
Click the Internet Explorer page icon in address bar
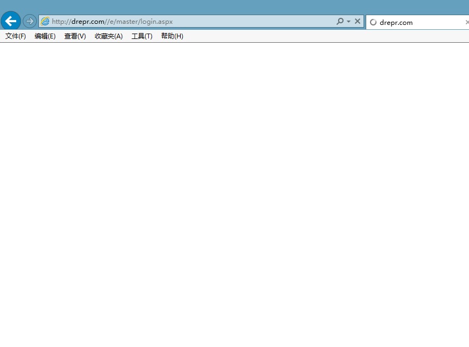[x=45, y=22]
